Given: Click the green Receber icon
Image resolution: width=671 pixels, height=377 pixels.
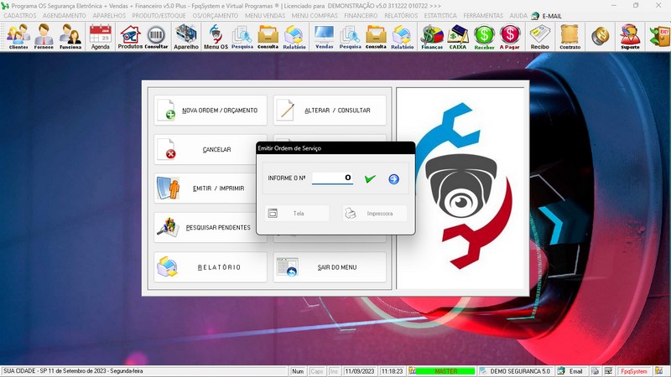Looking at the screenshot, I should coord(484,36).
